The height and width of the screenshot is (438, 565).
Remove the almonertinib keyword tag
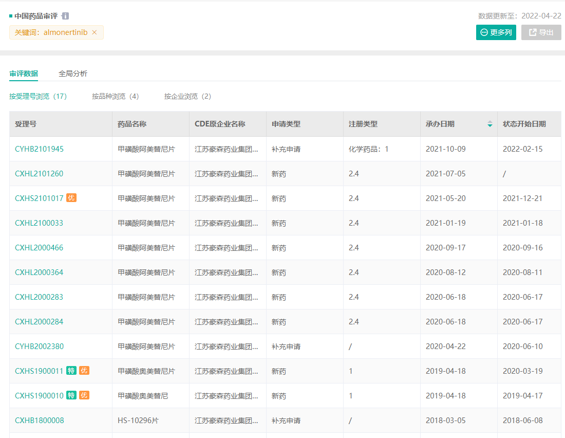(x=95, y=32)
